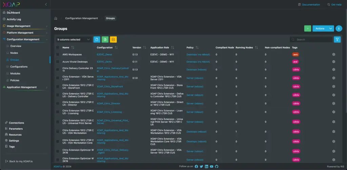Check the U4 - StoreFront row checkbox

coord(58,86)
